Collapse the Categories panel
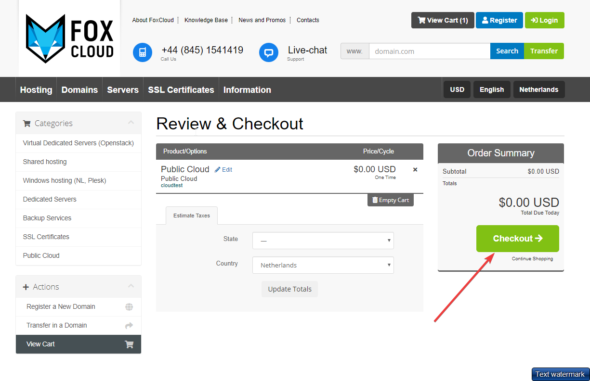 [x=131, y=123]
